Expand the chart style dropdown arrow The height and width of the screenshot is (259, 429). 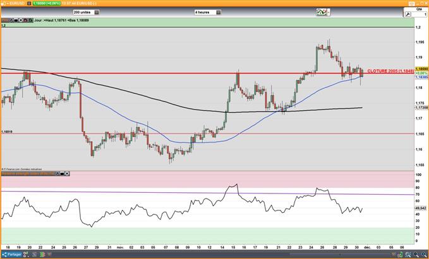[329, 12]
